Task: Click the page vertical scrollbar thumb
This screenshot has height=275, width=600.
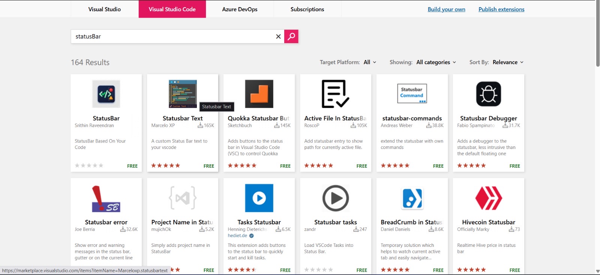Action: (597, 34)
